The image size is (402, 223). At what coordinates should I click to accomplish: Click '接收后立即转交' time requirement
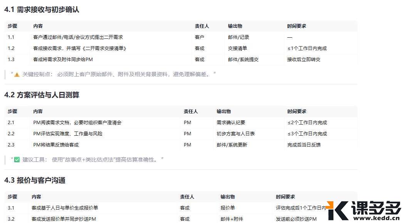point(304,59)
